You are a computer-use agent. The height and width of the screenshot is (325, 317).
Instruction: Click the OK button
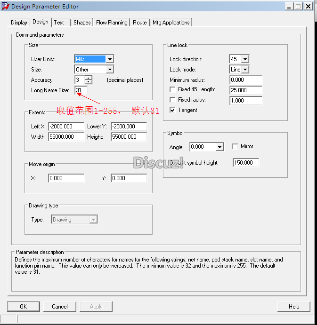click(24, 306)
